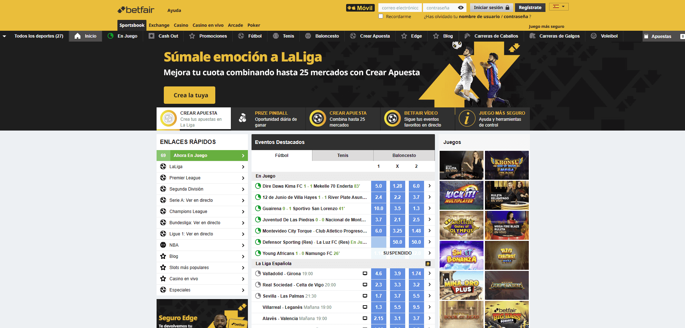Click the Móvil app badge

[x=360, y=8]
